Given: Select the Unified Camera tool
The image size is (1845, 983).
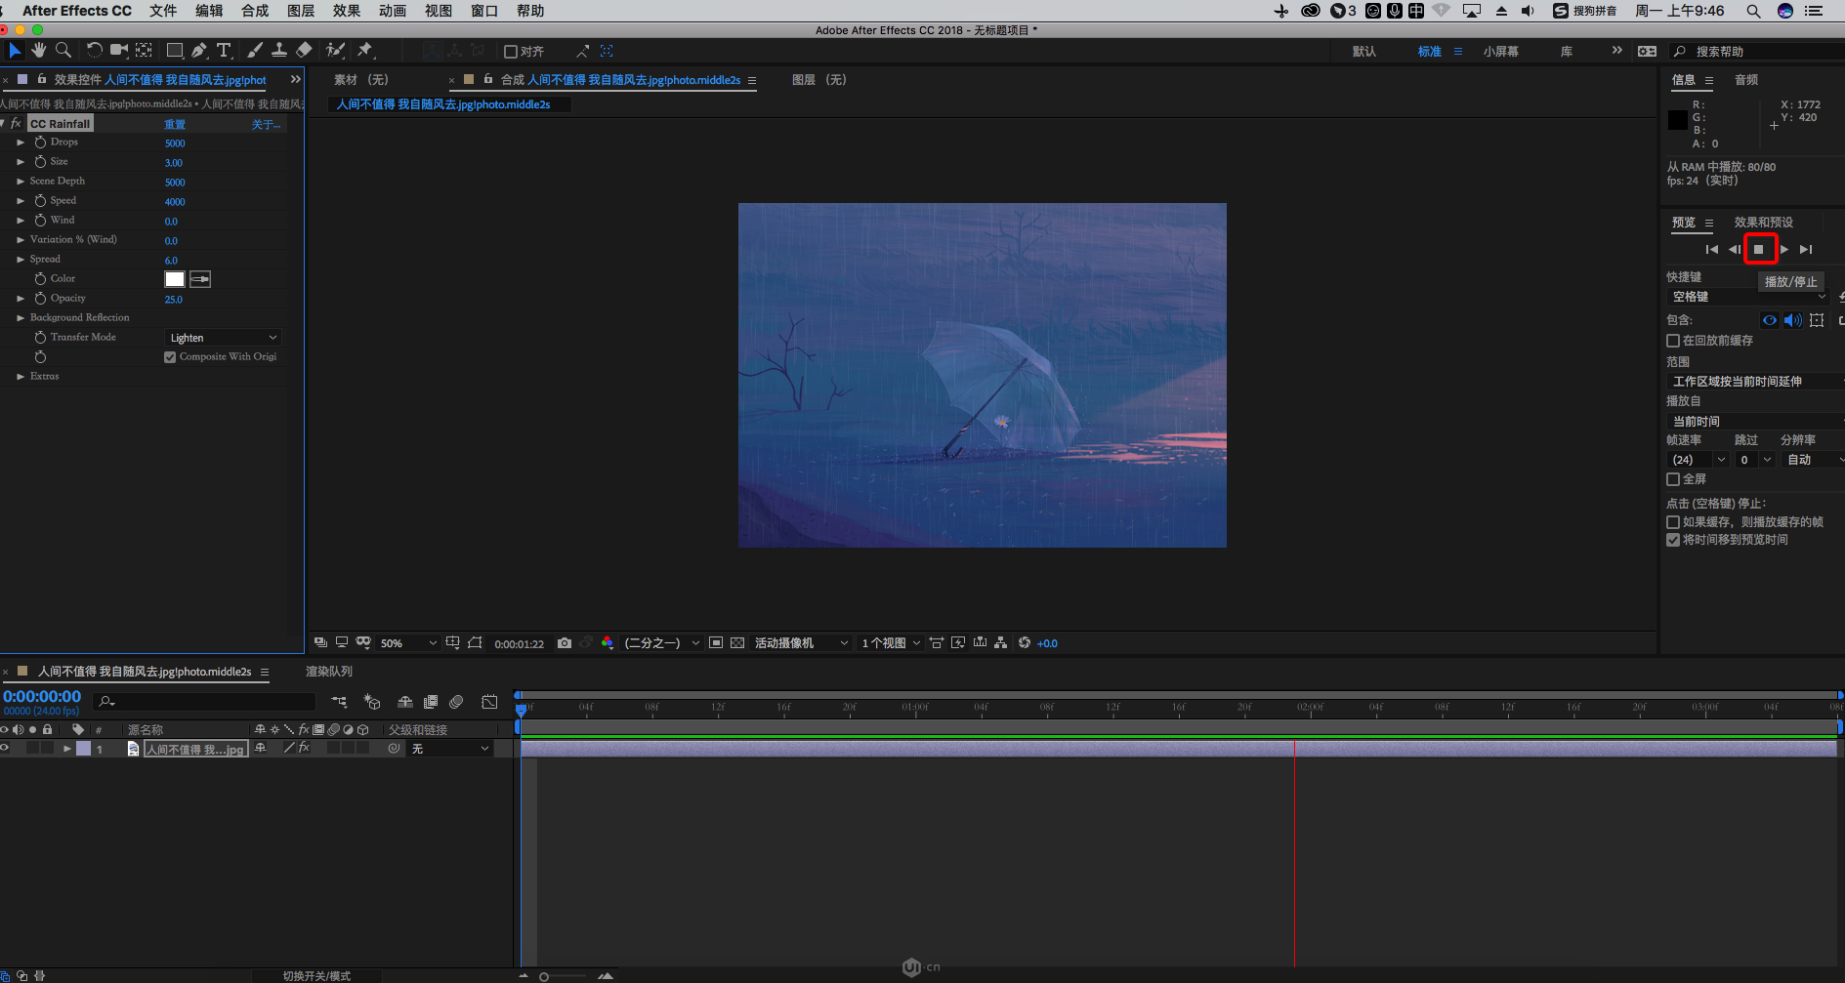Looking at the screenshot, I should (119, 50).
